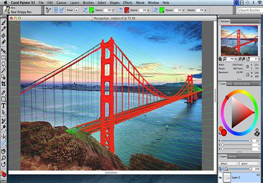
Task: Select the Text tool
Action: click(4, 106)
